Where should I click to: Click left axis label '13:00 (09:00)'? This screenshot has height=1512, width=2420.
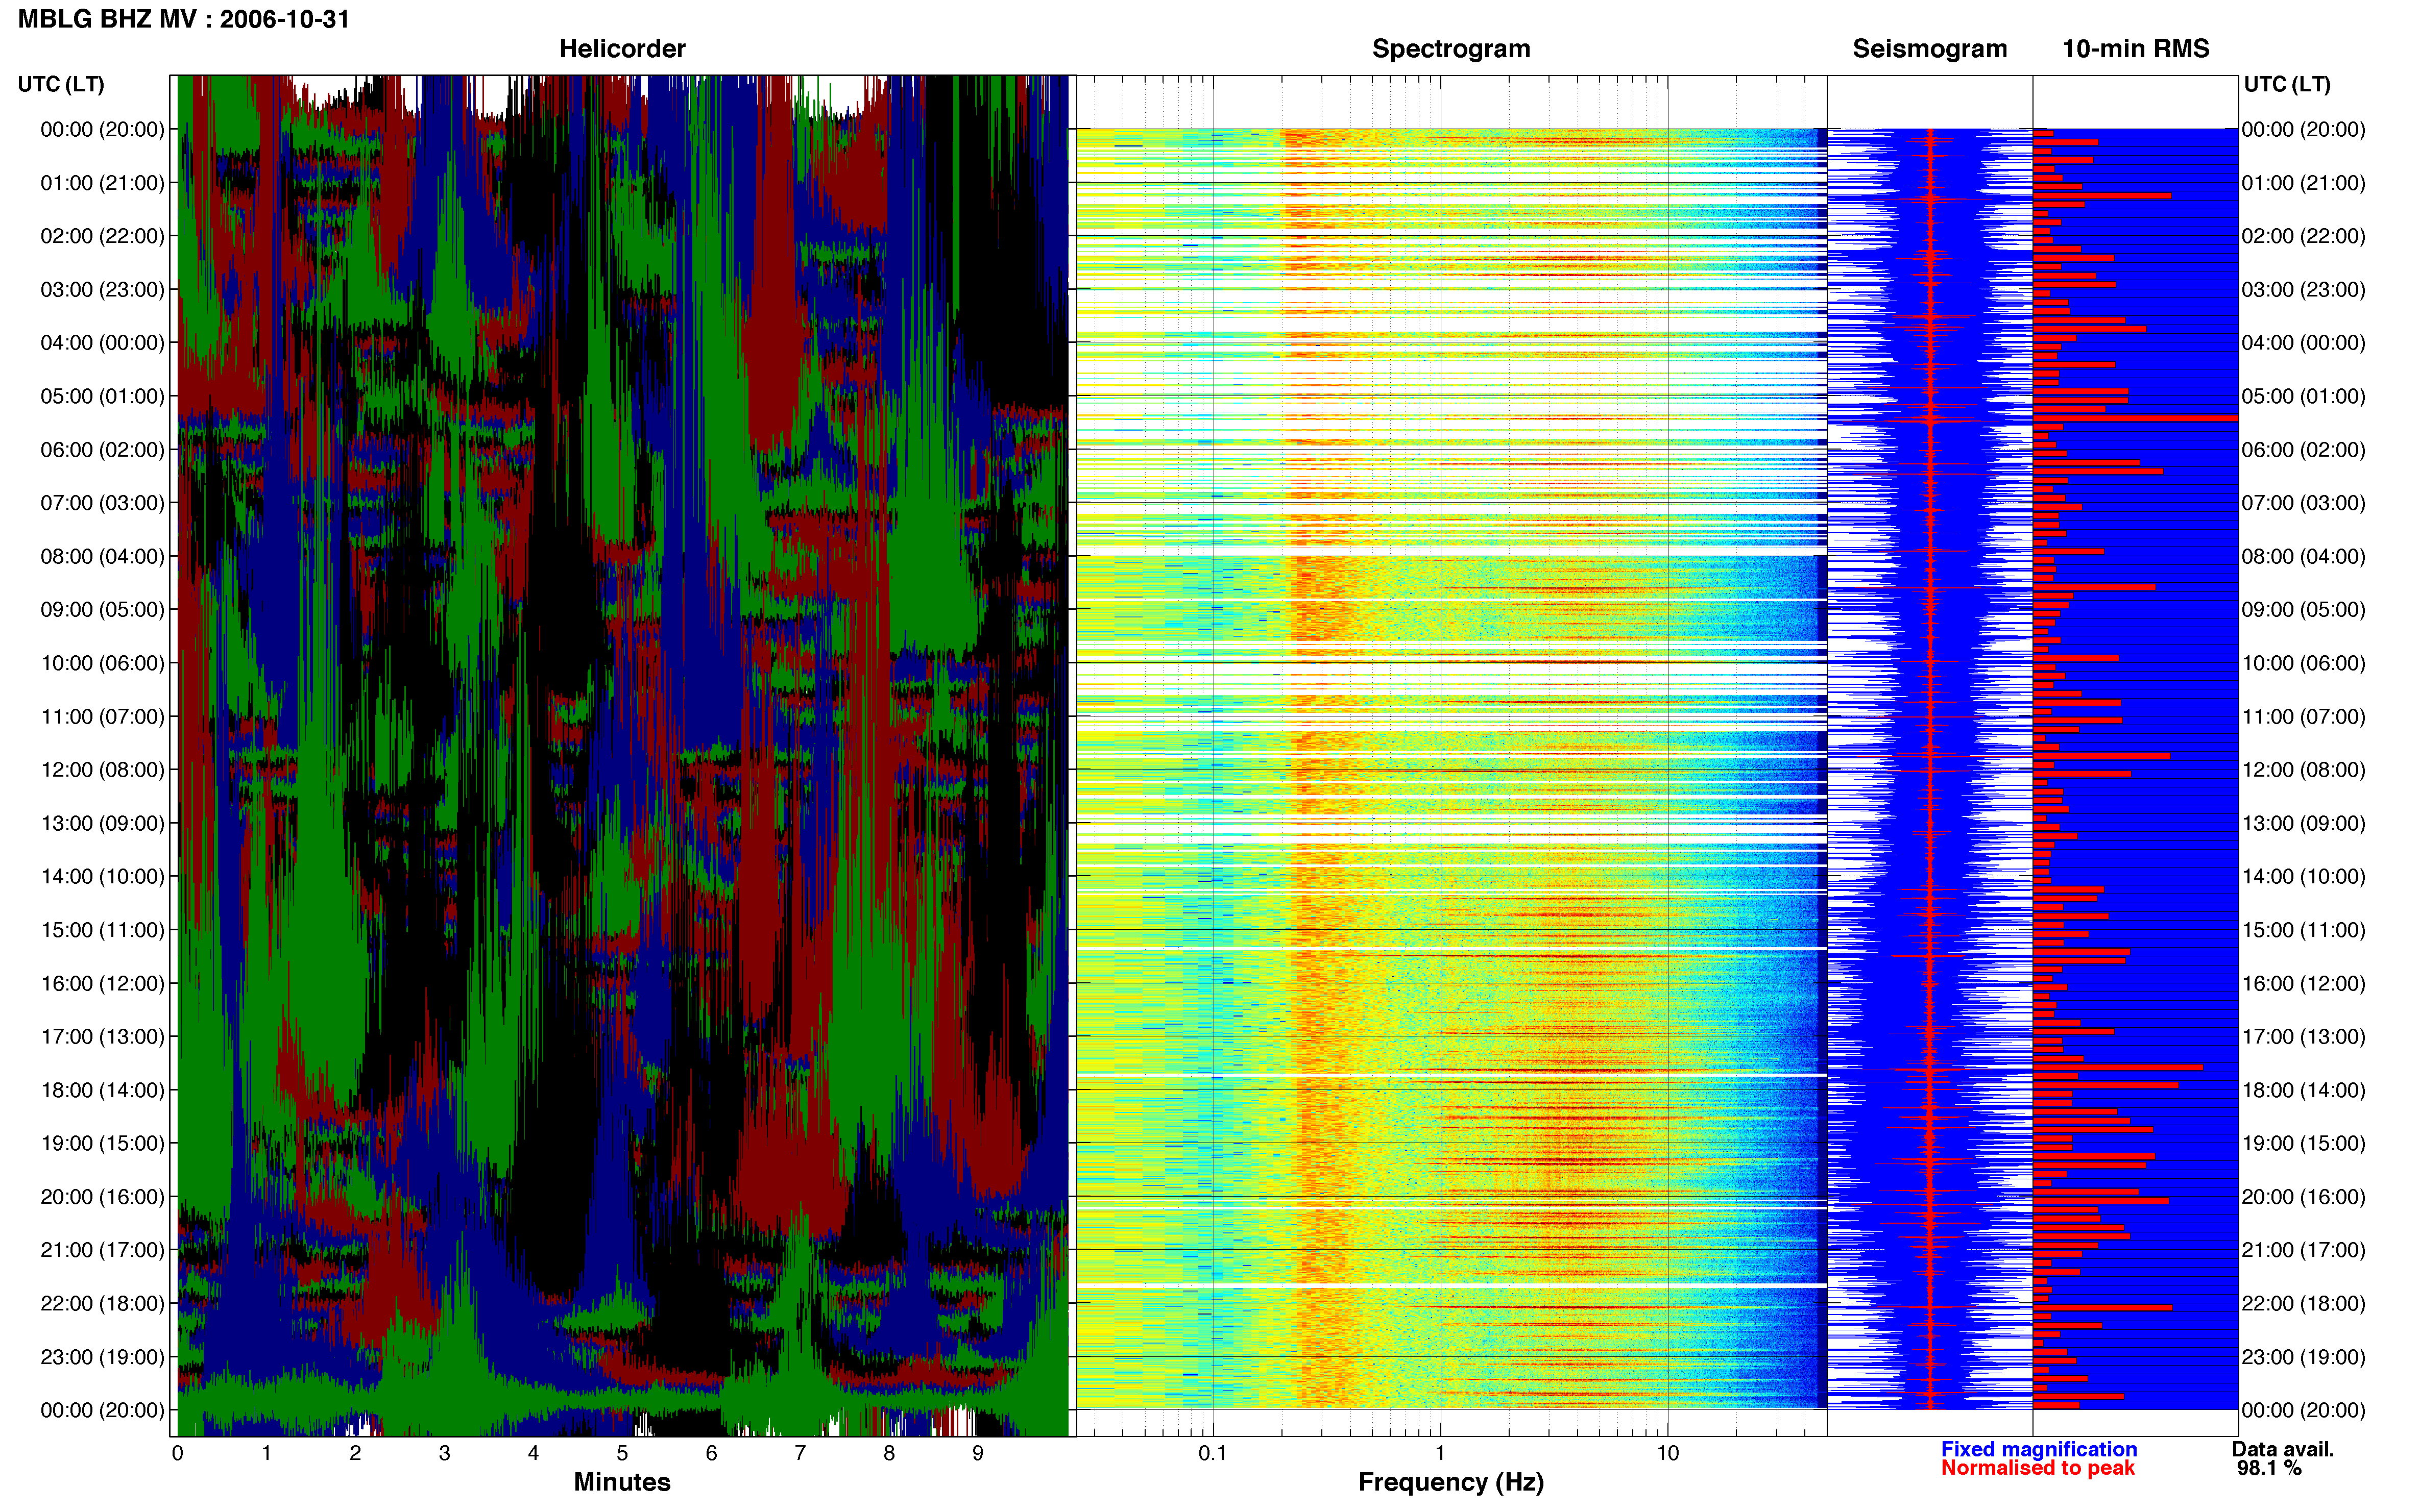[x=102, y=823]
